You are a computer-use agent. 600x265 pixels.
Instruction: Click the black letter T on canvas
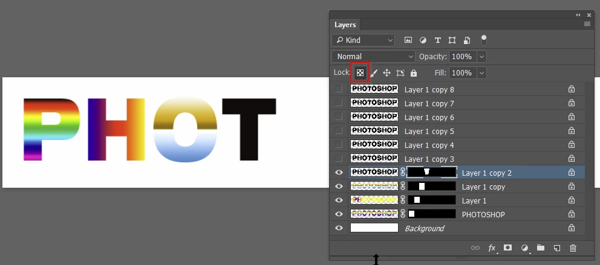click(249, 129)
